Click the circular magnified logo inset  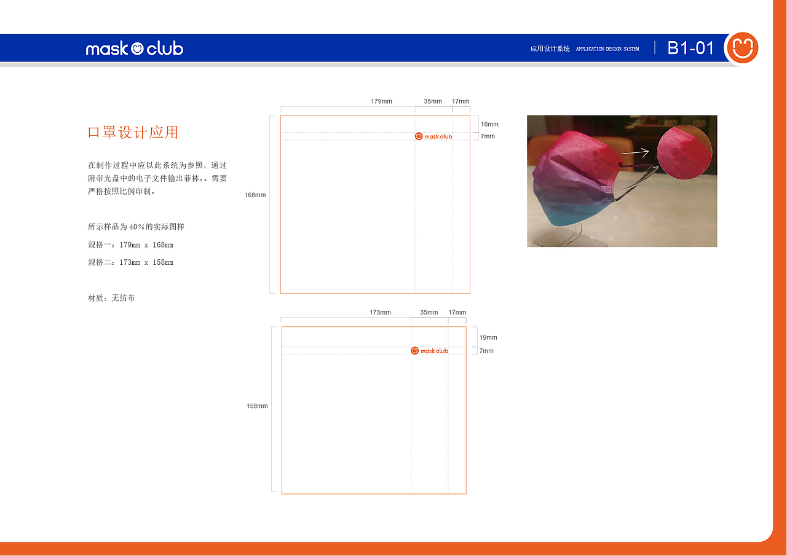click(x=684, y=153)
